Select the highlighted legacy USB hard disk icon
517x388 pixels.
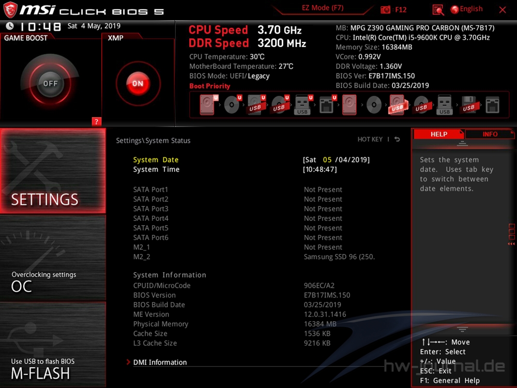click(398, 105)
